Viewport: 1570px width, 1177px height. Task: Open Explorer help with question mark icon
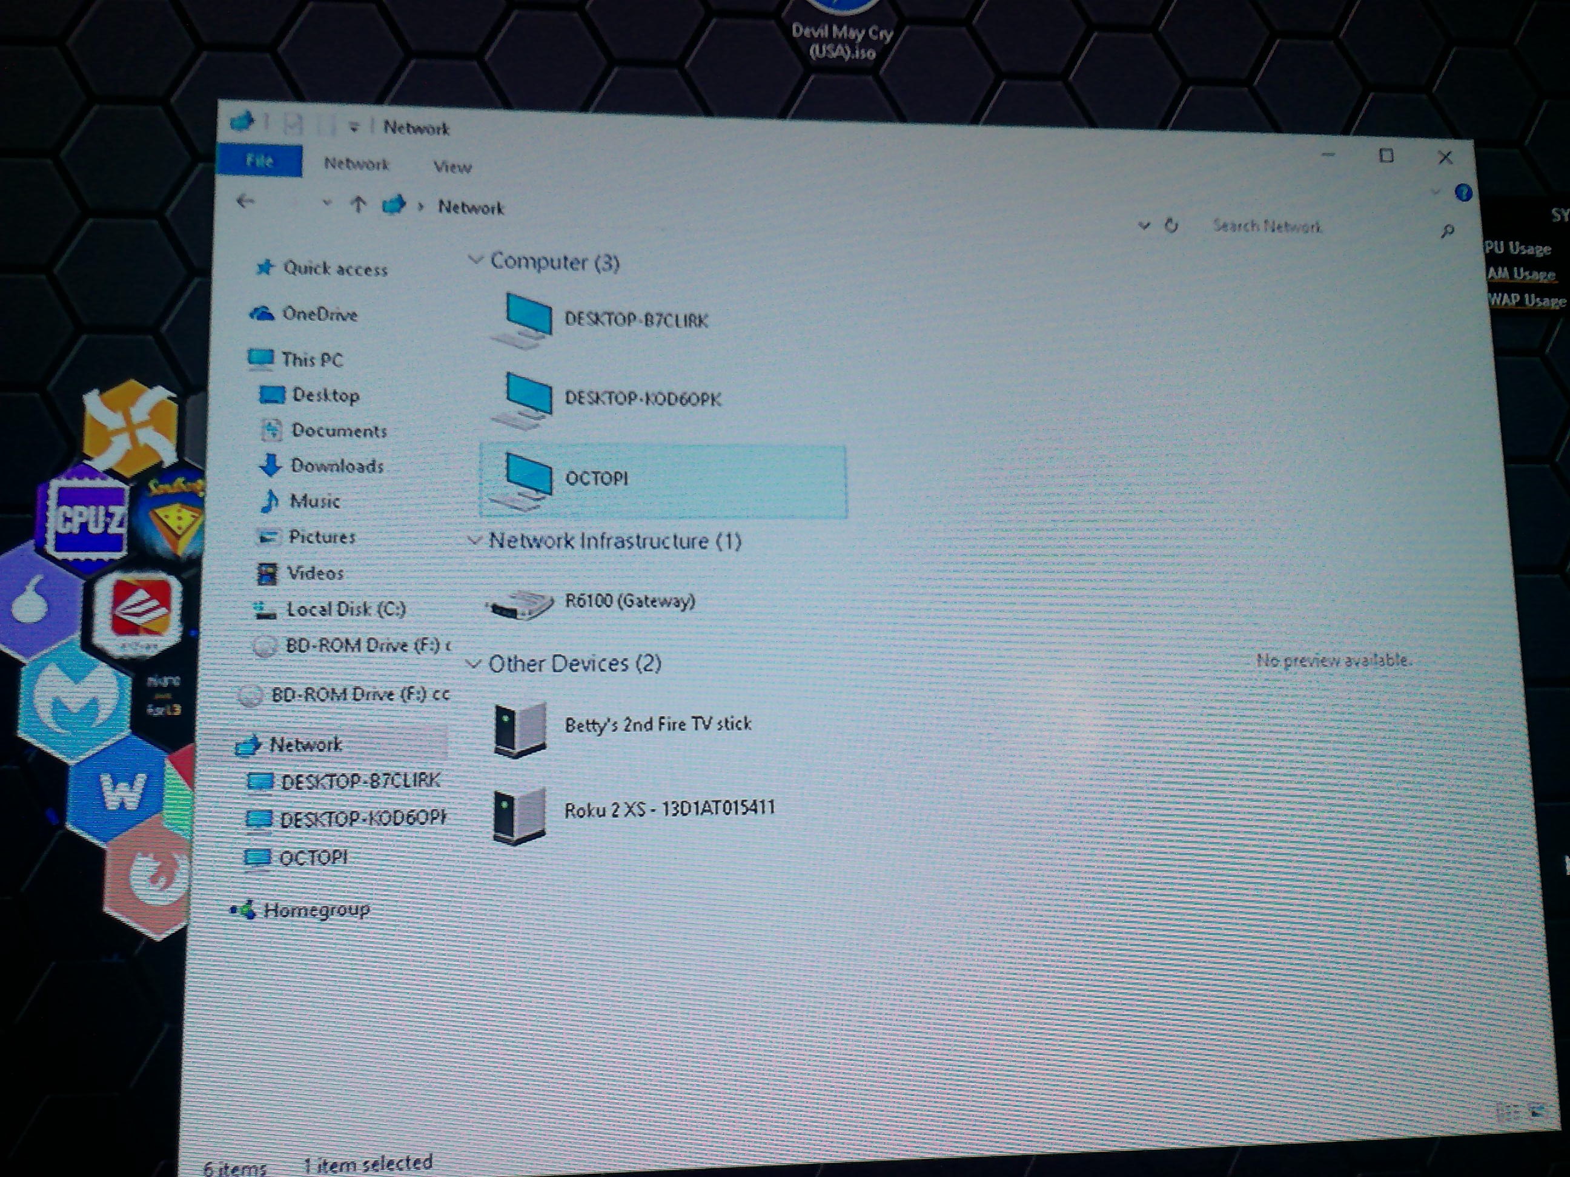(x=1463, y=193)
